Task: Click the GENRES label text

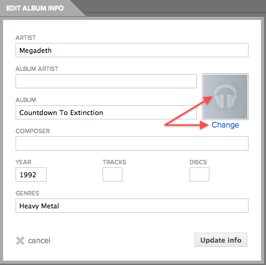Action: tap(27, 193)
